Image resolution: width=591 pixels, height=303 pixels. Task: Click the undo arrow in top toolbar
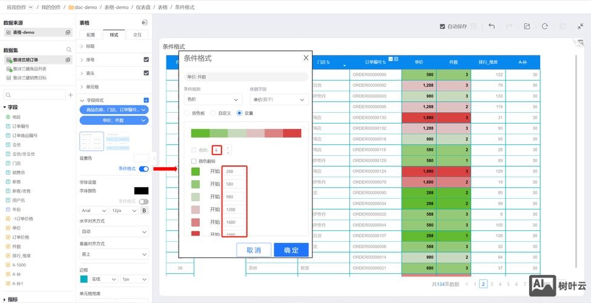(x=492, y=26)
